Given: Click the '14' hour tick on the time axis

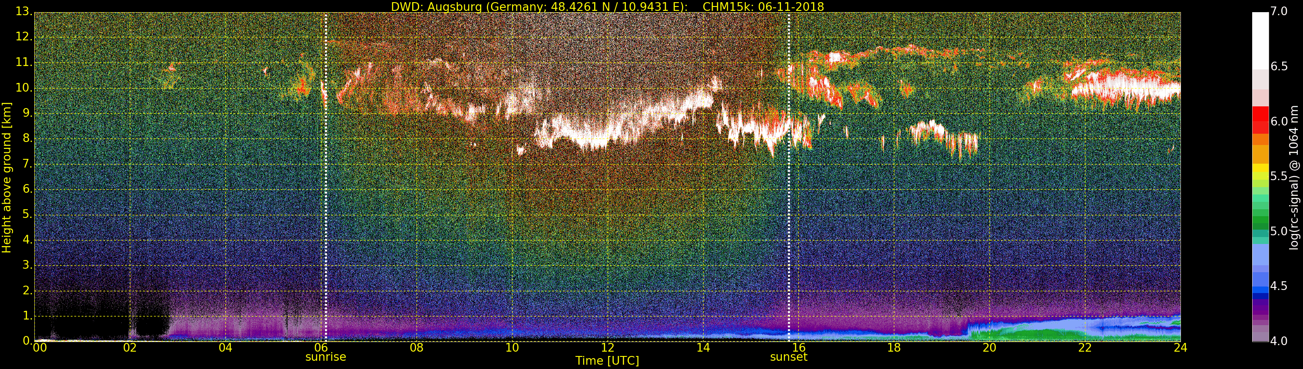Looking at the screenshot, I should point(703,348).
